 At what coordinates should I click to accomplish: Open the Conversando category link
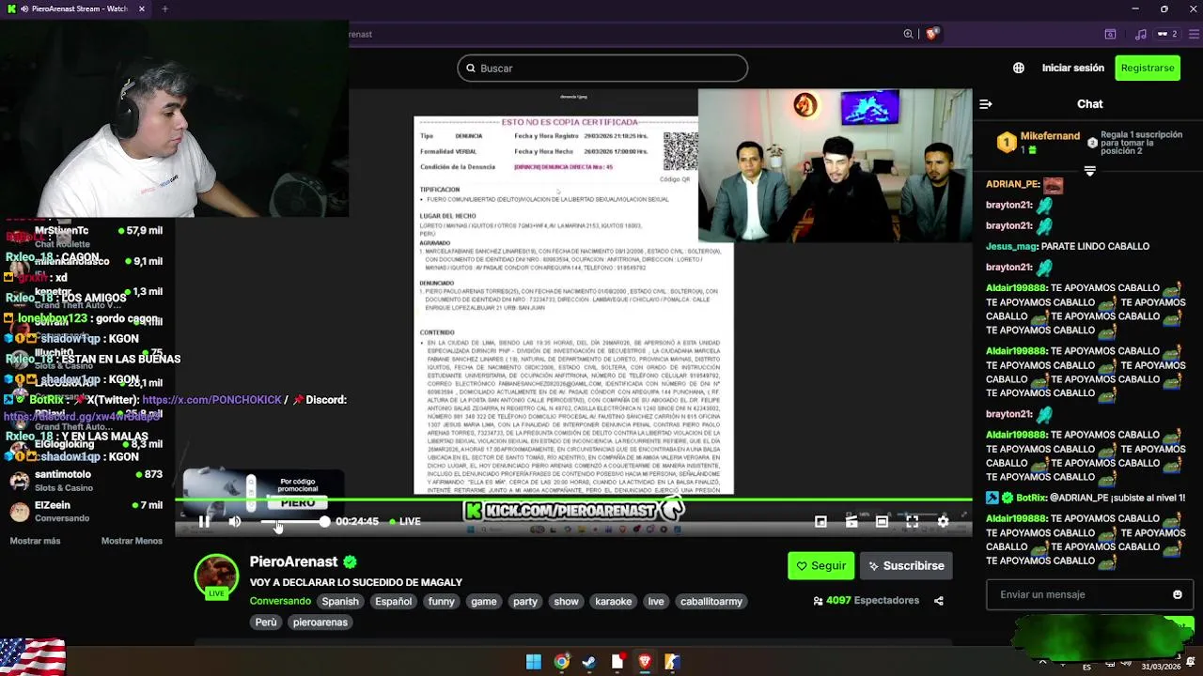[280, 601]
